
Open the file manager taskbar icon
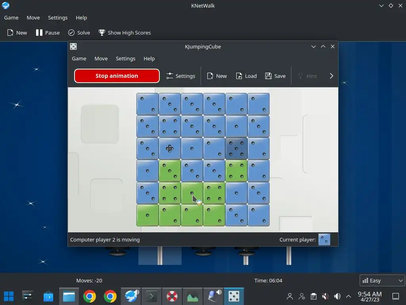click(x=69, y=296)
